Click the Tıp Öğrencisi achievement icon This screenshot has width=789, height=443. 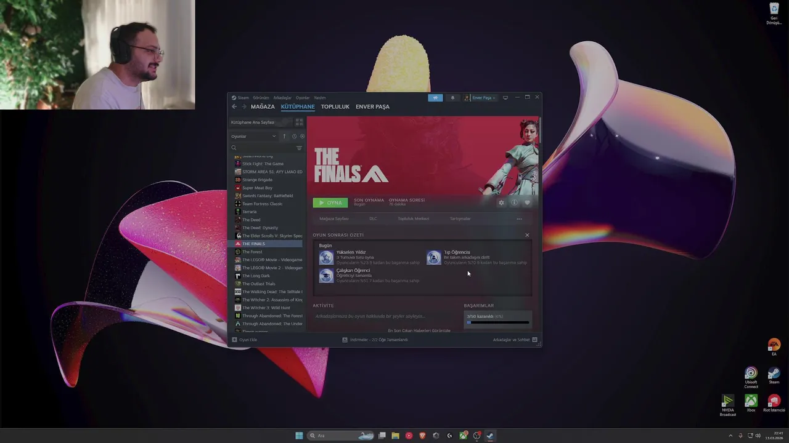pos(434,257)
